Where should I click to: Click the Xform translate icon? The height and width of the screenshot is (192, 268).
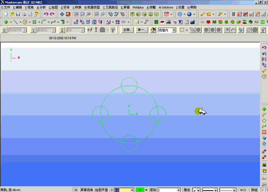coord(76,22)
